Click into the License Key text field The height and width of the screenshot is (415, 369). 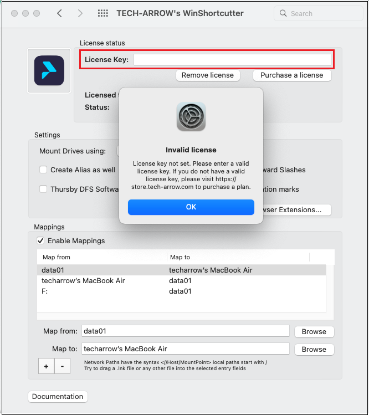coord(232,59)
